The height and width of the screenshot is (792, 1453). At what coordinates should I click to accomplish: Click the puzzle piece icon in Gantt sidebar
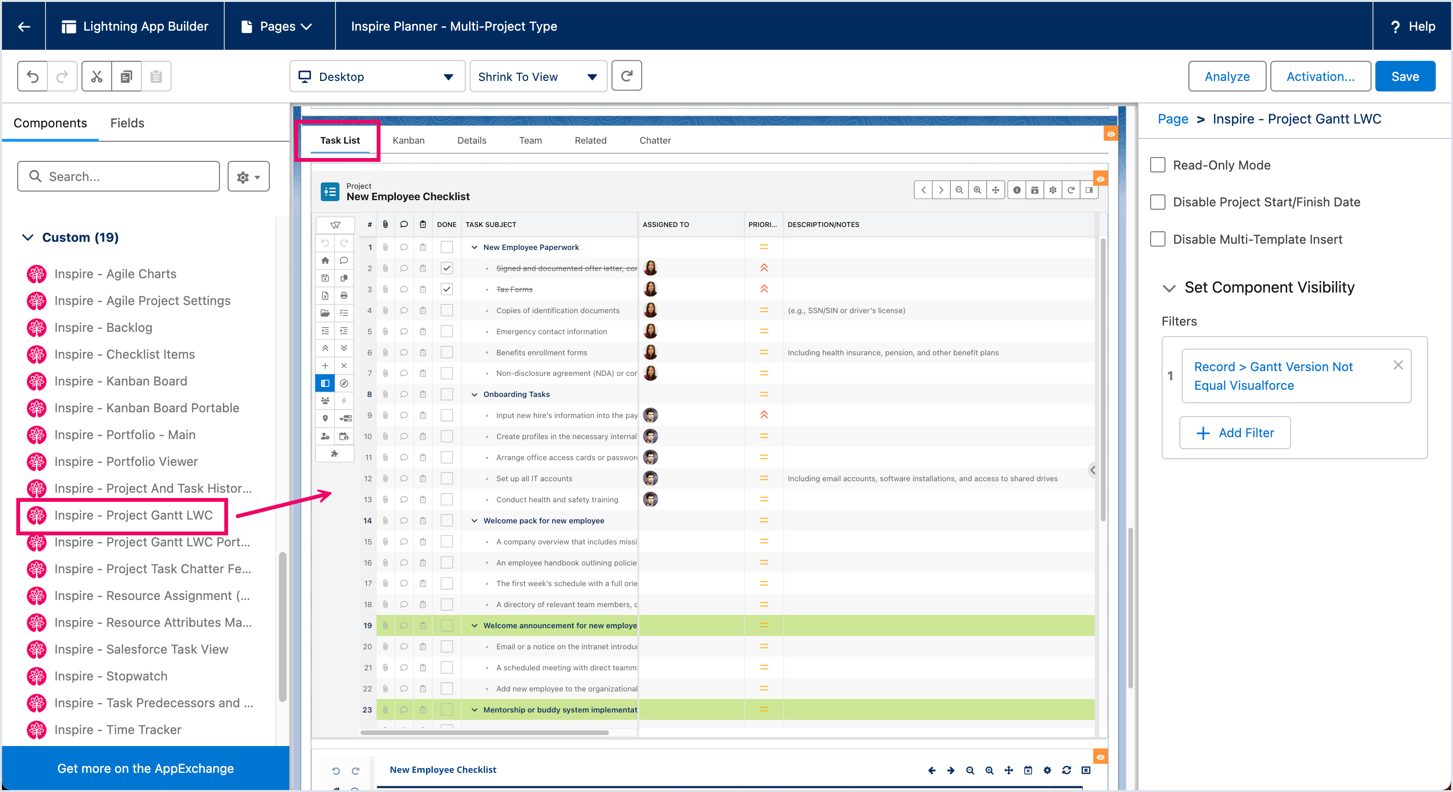coord(335,454)
